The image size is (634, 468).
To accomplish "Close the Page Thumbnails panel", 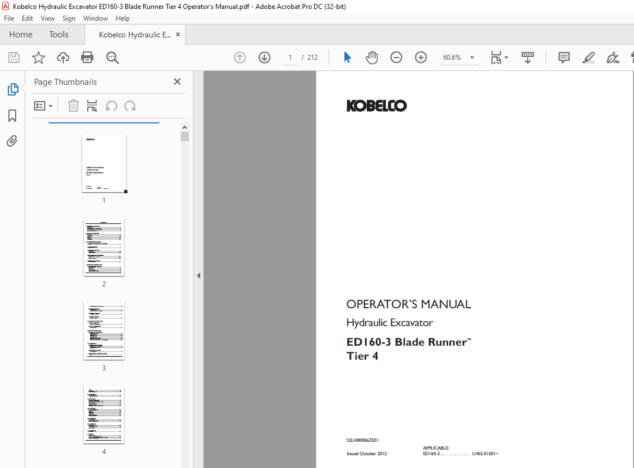I will [177, 82].
